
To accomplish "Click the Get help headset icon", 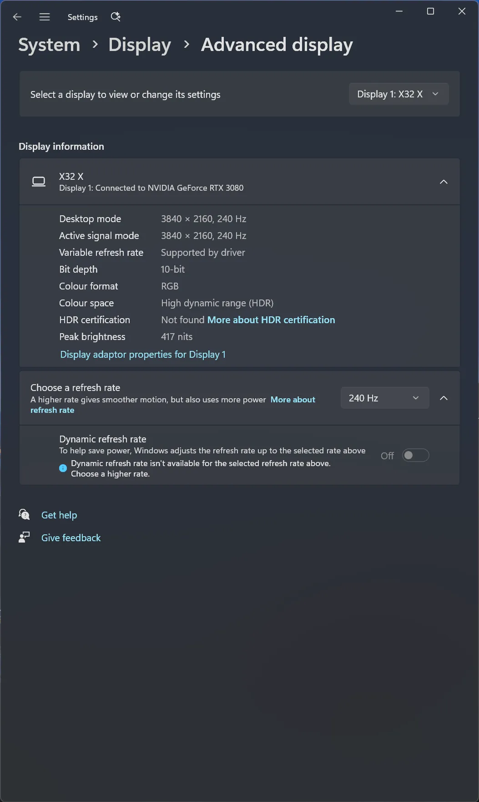I will pos(24,515).
